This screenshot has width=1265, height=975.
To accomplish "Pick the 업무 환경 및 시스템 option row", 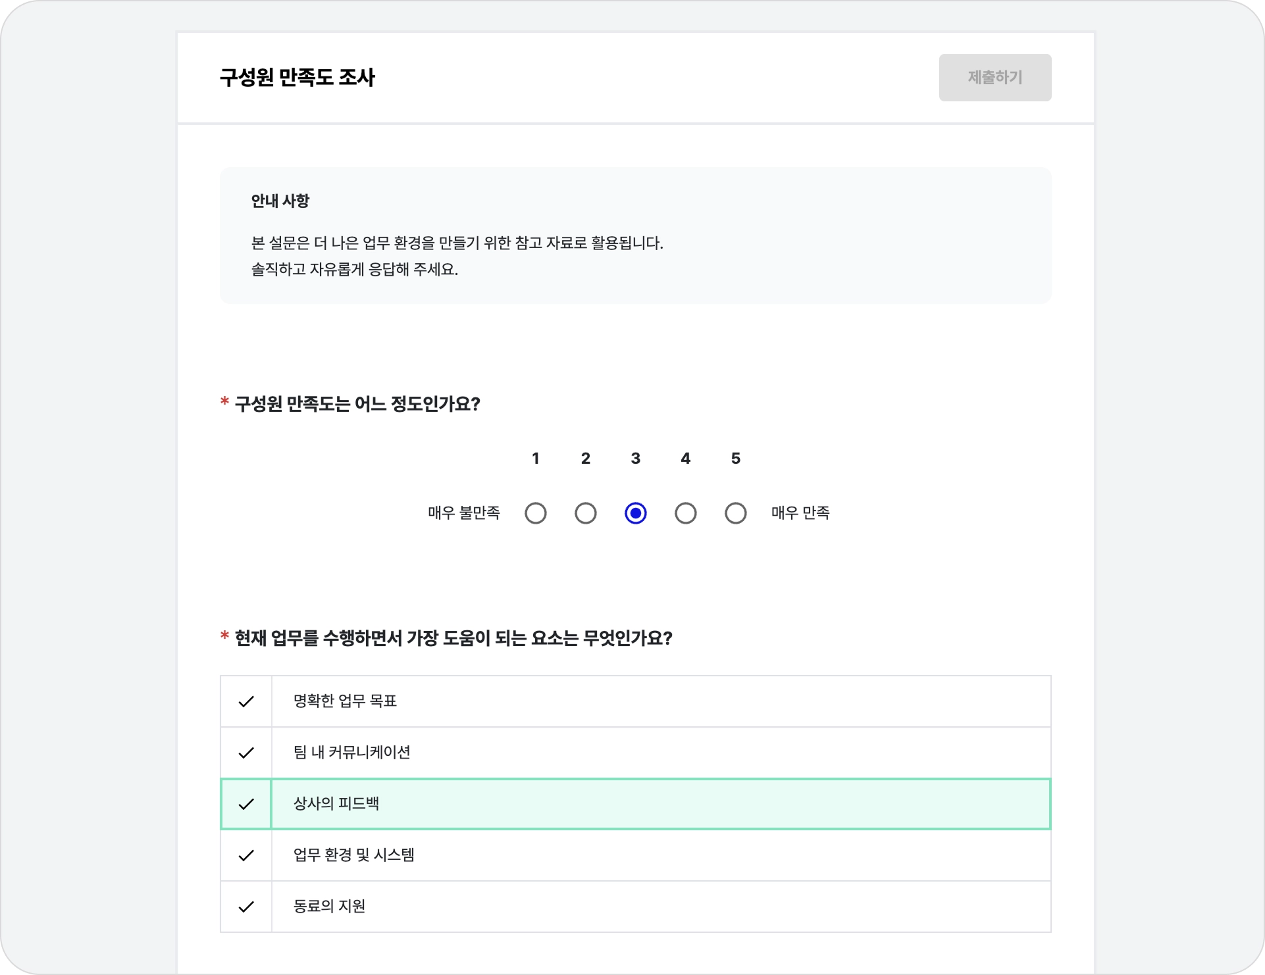I will [661, 855].
